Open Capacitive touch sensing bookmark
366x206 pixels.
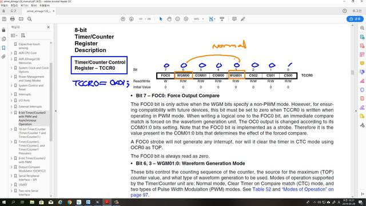coord(29,46)
